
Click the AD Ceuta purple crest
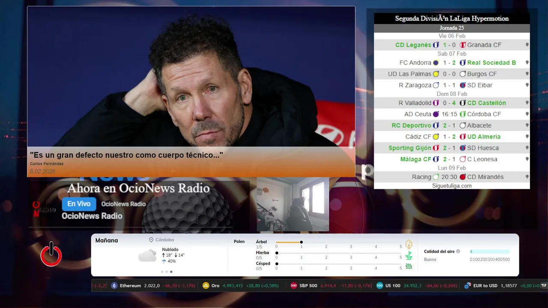(x=436, y=114)
